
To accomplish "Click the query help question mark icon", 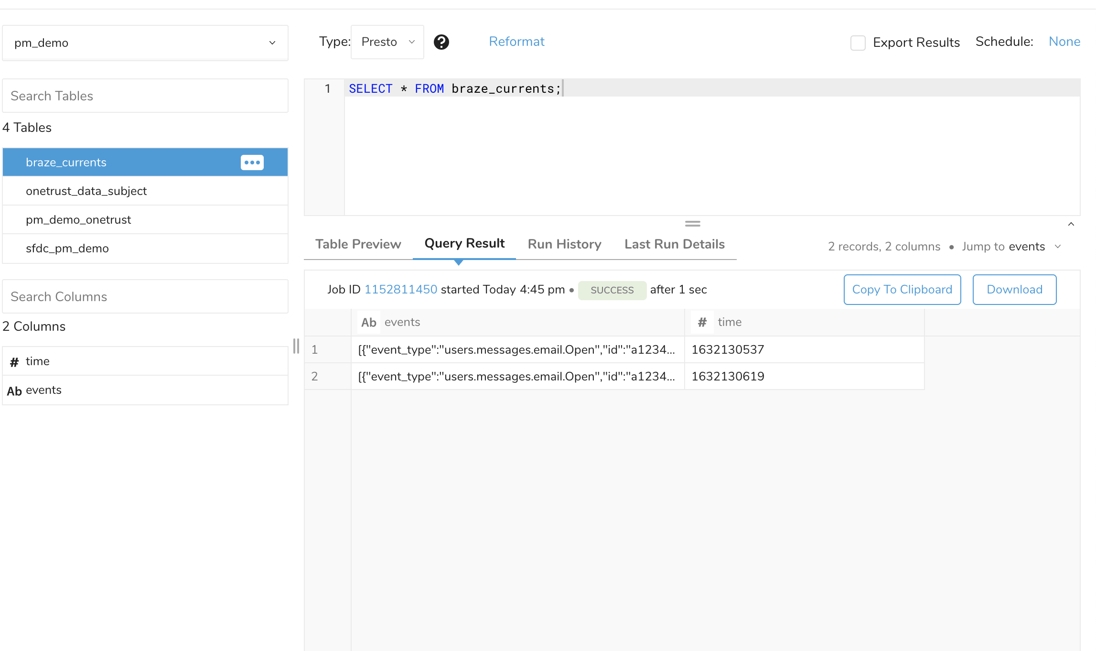I will point(441,42).
